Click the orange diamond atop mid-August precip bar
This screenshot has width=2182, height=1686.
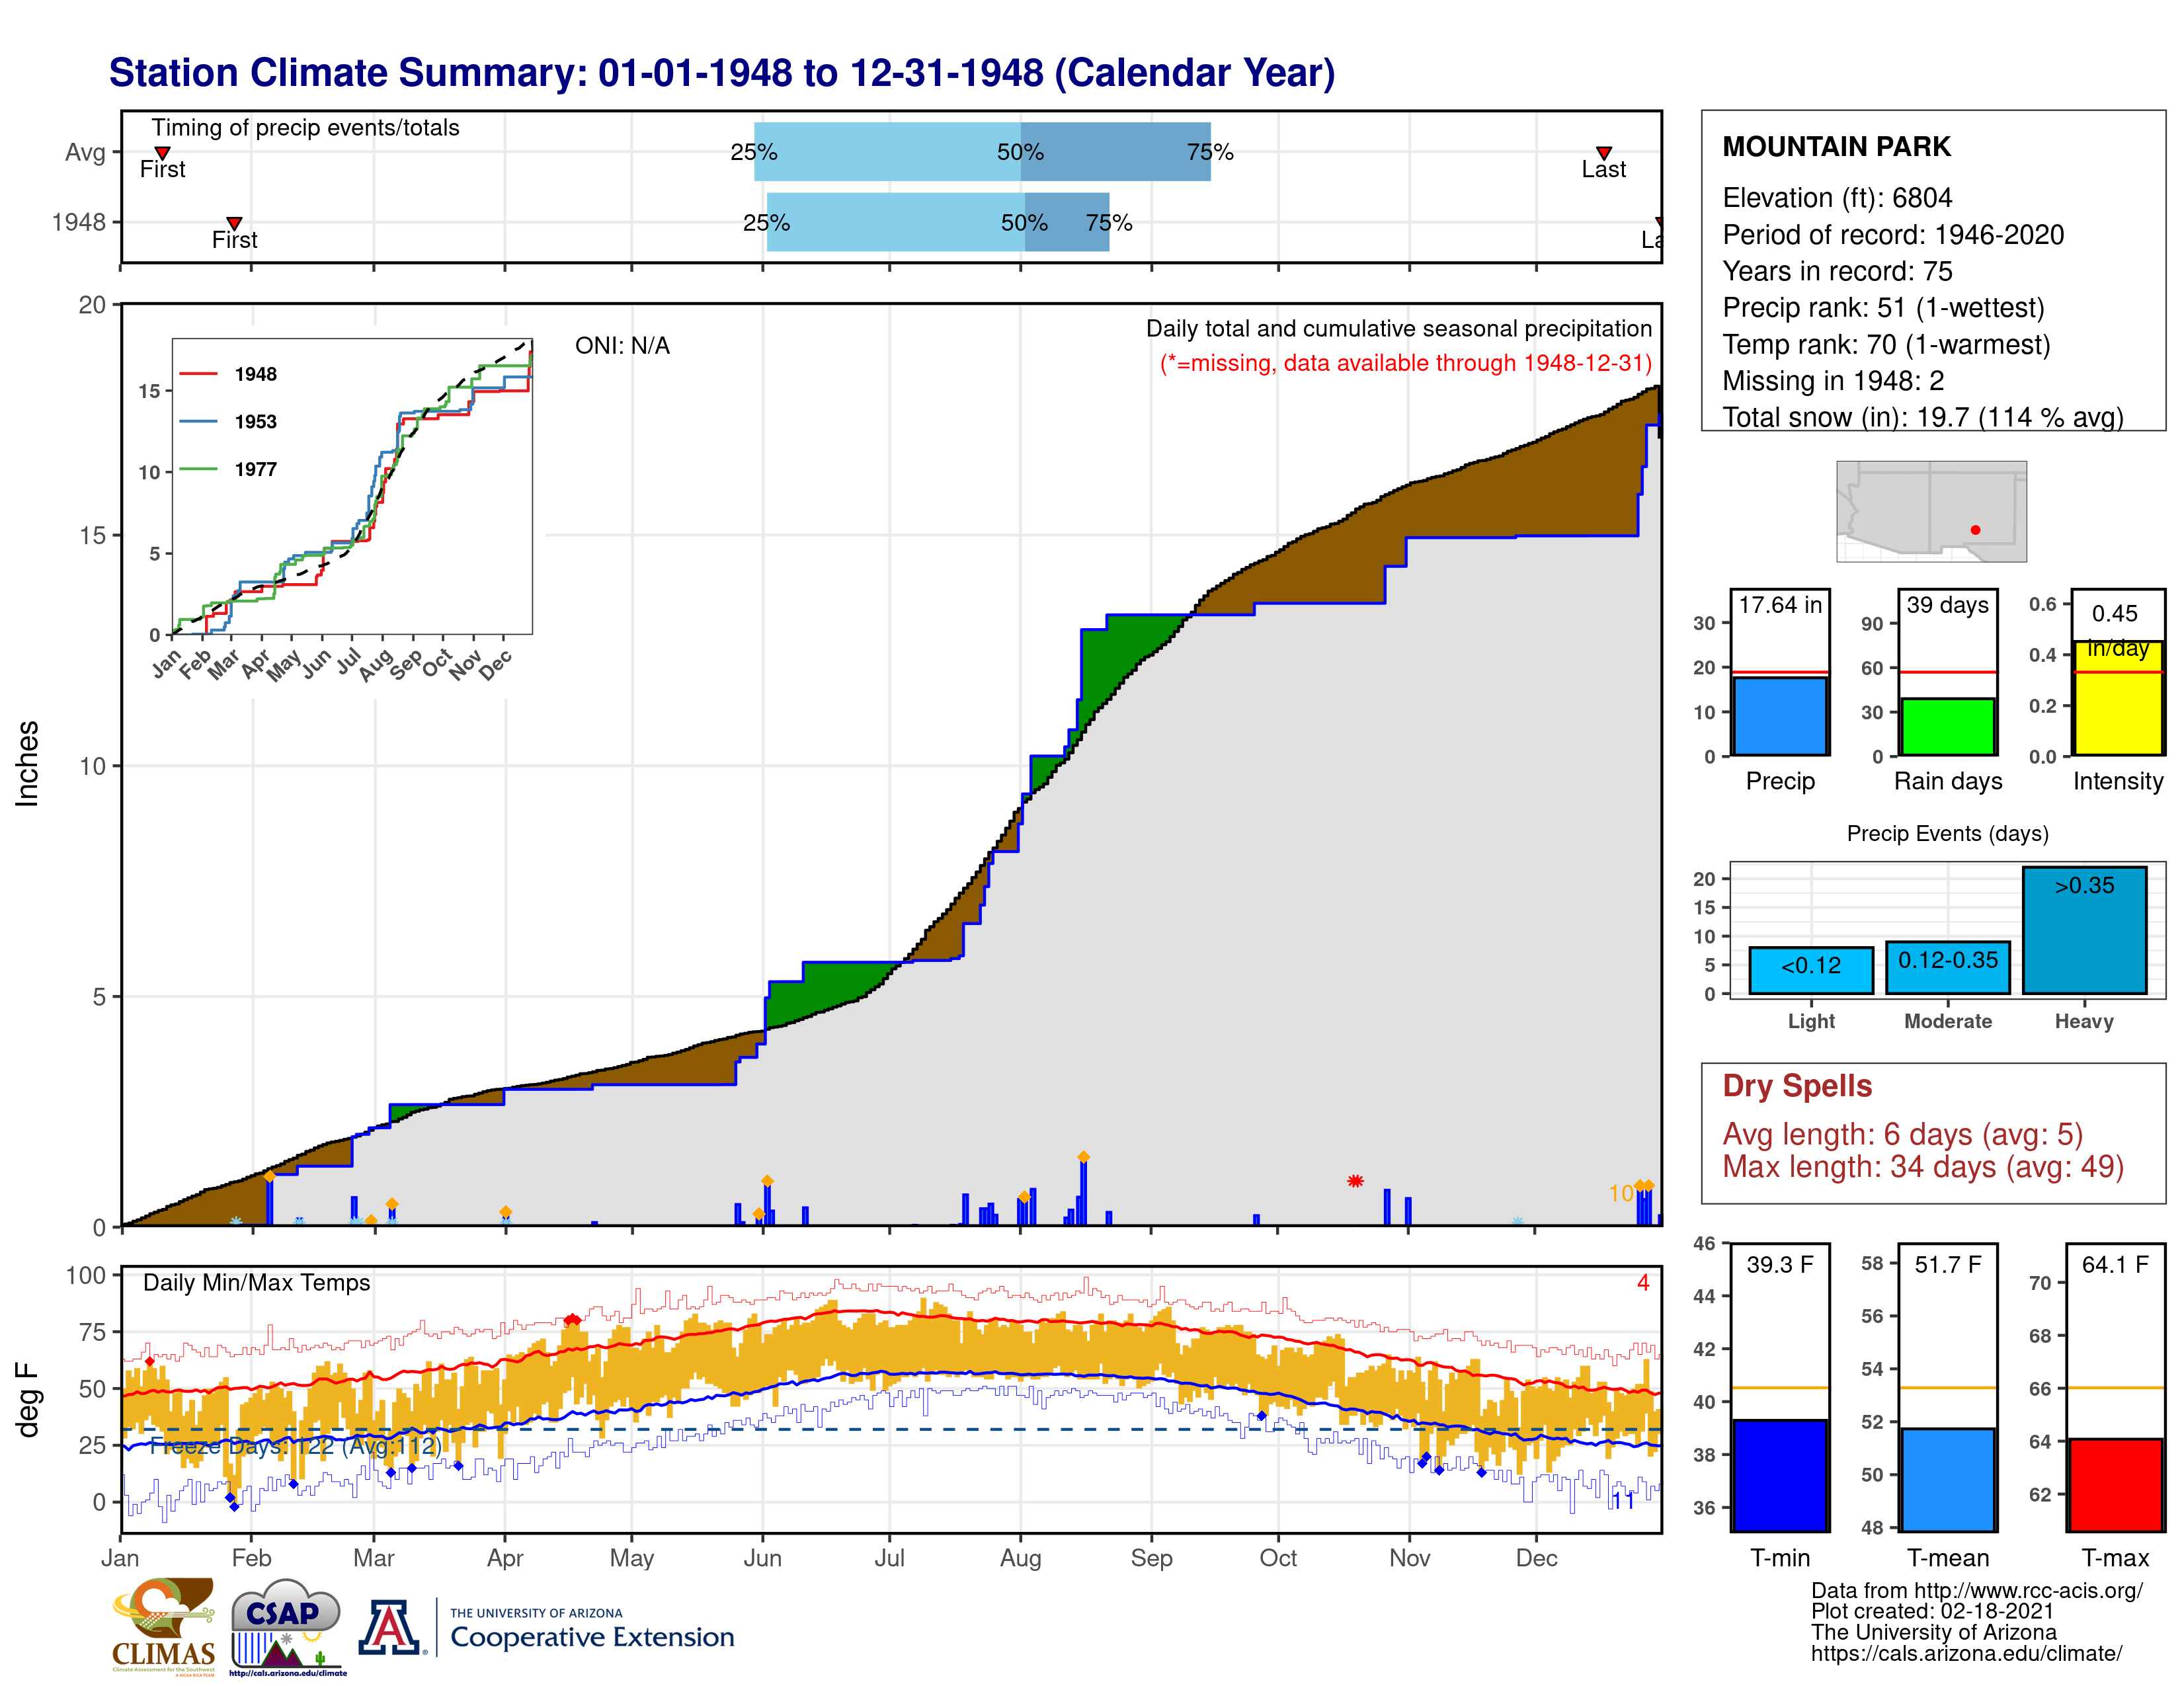[1083, 1156]
